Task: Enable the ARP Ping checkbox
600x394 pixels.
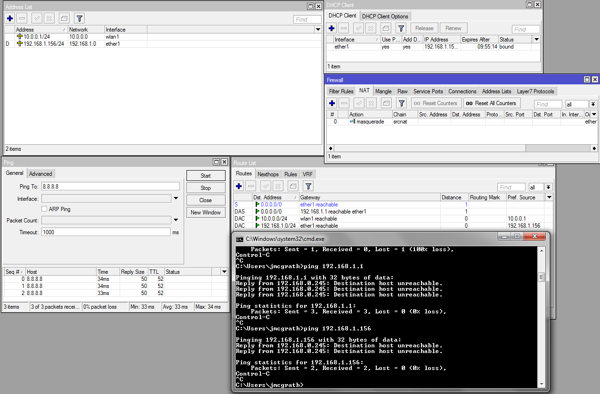Action: pos(44,209)
